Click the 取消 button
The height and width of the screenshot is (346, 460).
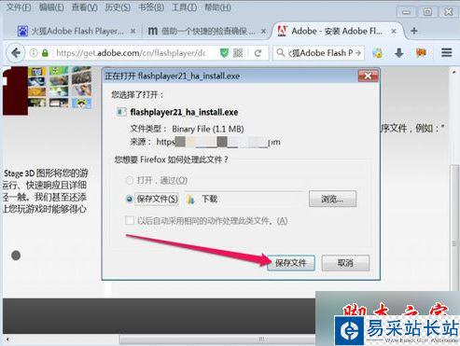345,263
